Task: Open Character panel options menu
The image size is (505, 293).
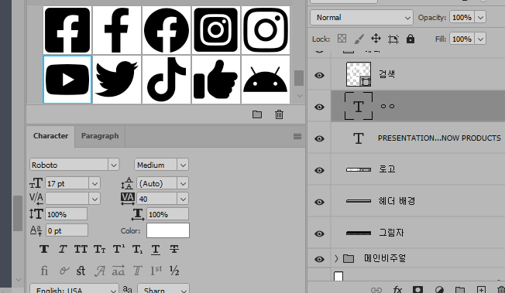Action: (297, 136)
